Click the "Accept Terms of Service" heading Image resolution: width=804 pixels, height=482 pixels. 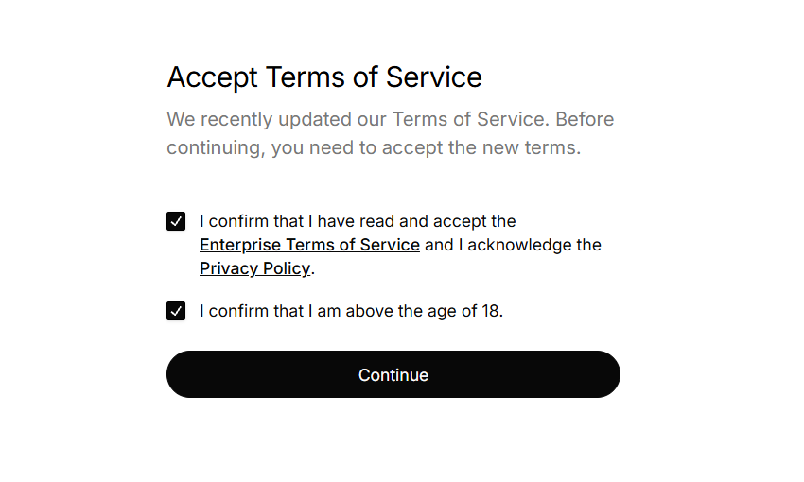(x=324, y=77)
